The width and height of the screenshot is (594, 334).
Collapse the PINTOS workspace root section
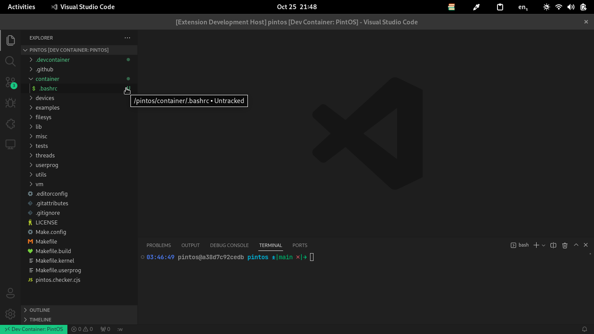click(x=79, y=50)
